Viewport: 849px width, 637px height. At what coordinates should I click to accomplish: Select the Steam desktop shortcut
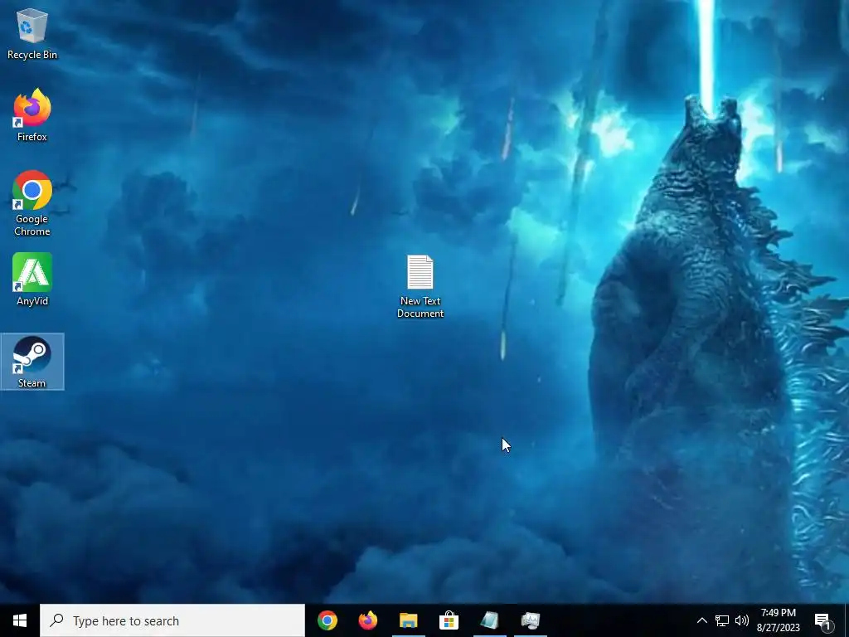tap(32, 362)
